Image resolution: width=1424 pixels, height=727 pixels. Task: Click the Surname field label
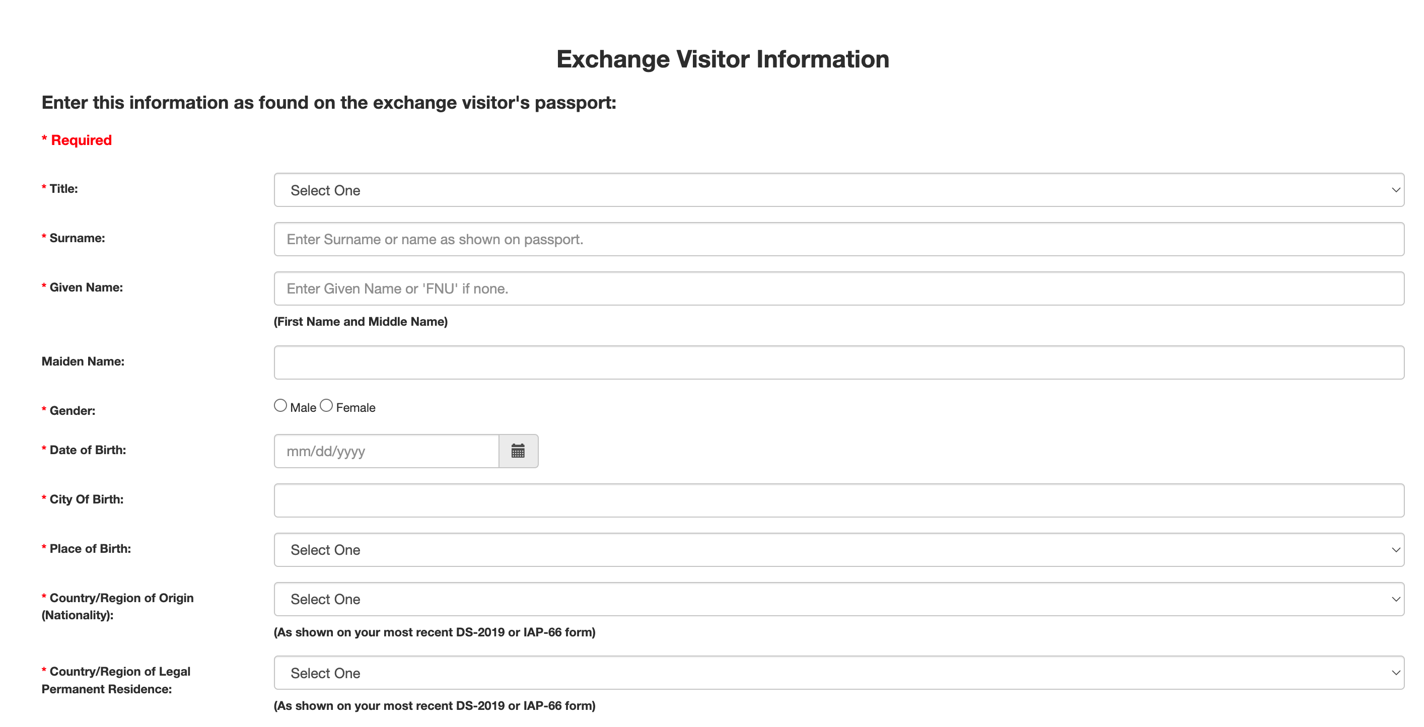tap(77, 238)
